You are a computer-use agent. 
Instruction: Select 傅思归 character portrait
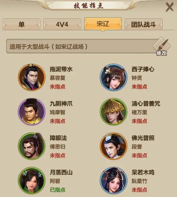pos(32,146)
